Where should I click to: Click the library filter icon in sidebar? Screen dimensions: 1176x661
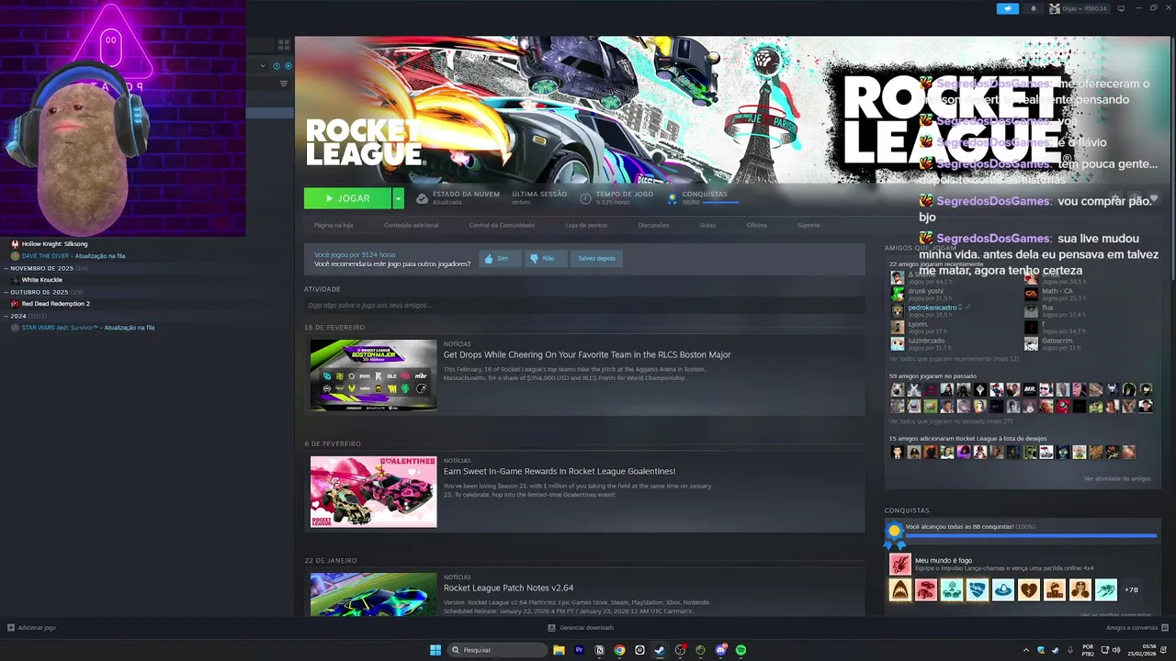click(x=284, y=84)
